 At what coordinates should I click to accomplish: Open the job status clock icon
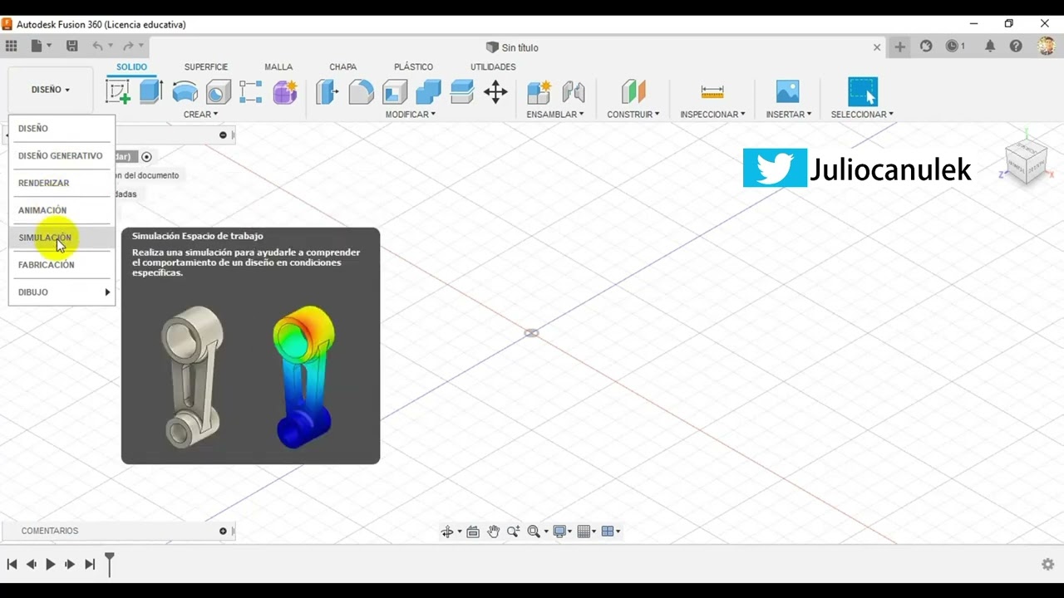[x=955, y=47]
